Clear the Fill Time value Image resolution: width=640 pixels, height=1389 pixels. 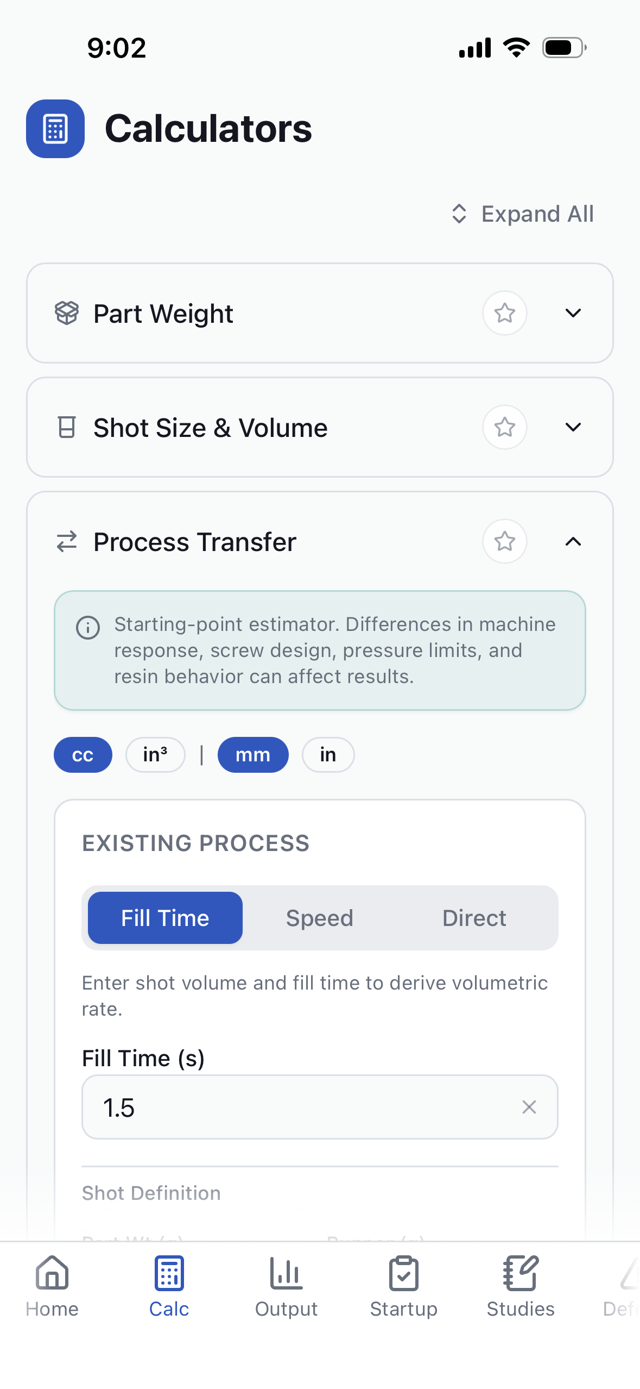529,1107
